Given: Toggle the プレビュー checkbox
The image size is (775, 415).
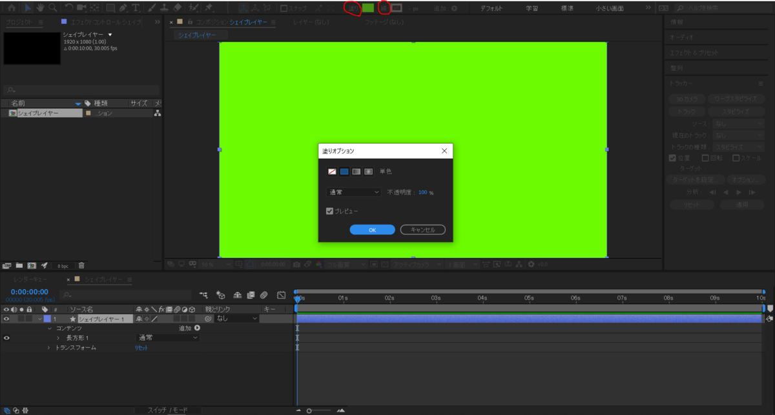Looking at the screenshot, I should (x=330, y=211).
